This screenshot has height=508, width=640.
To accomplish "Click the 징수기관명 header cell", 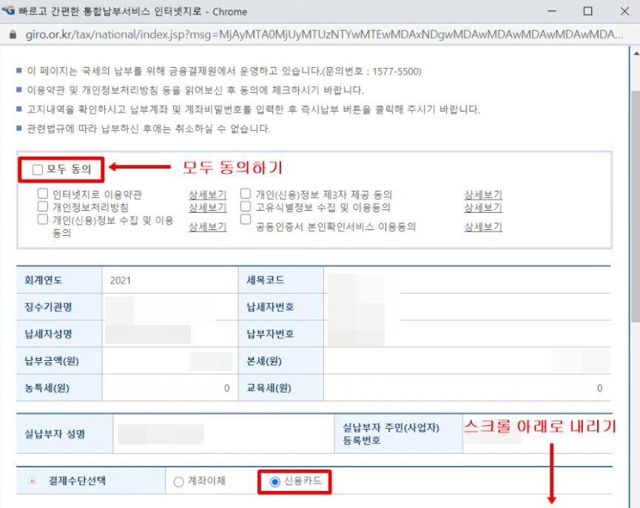I will tap(59, 307).
